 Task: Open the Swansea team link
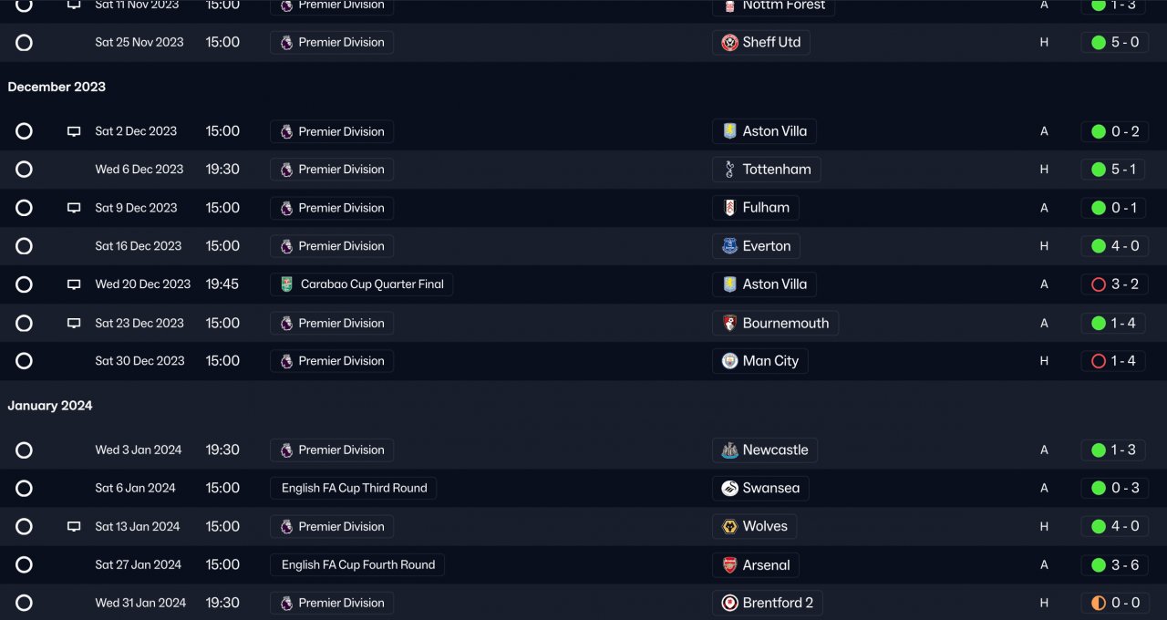tap(770, 489)
